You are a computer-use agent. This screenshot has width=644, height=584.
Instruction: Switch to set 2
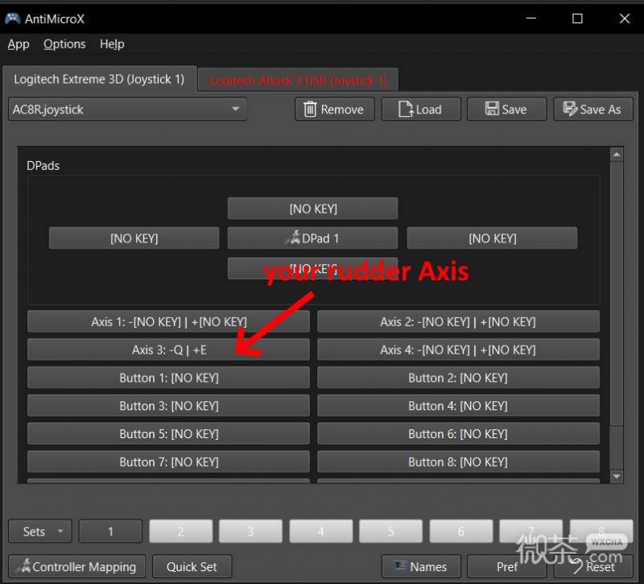pyautogui.click(x=180, y=532)
